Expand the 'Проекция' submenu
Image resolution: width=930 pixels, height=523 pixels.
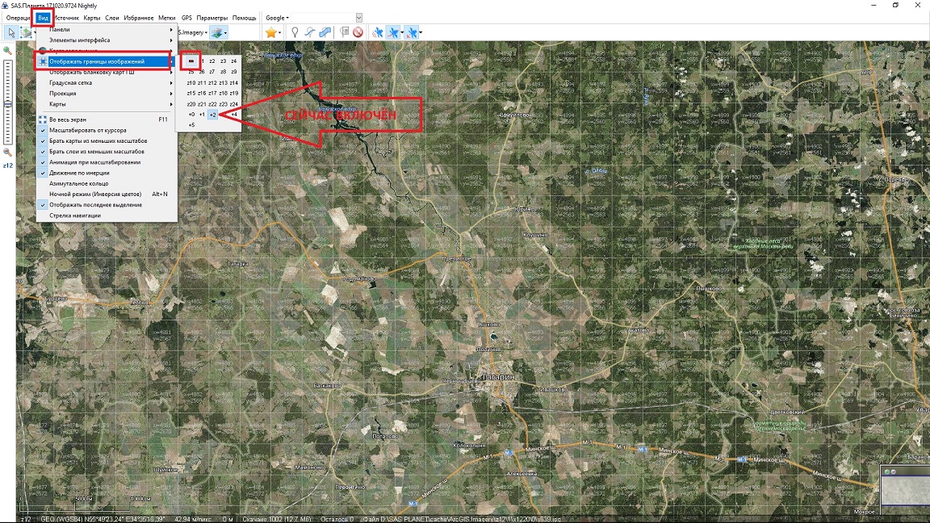[63, 94]
